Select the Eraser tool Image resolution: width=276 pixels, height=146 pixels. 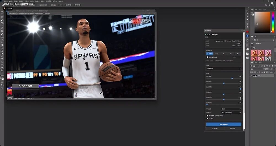coord(2,42)
